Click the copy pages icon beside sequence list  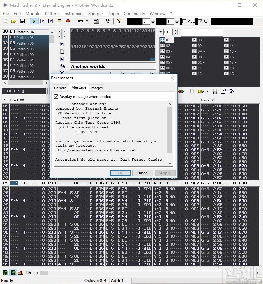[62, 66]
